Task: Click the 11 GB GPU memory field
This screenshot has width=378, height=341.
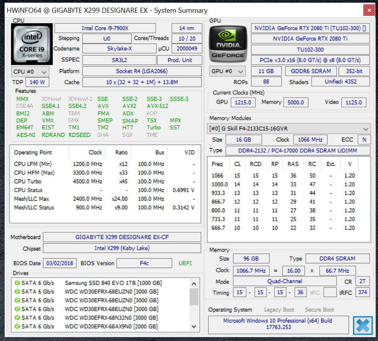Action: point(266,71)
